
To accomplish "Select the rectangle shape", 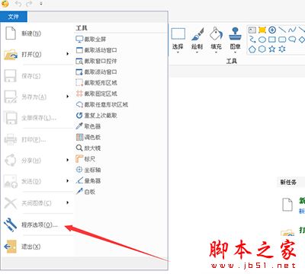I will tap(272, 40).
